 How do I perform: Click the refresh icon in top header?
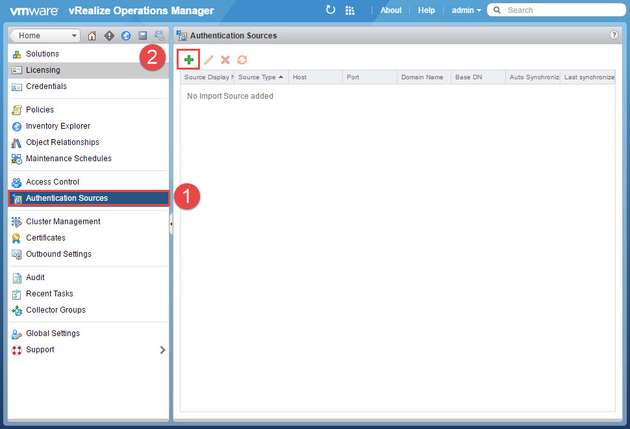click(x=331, y=10)
